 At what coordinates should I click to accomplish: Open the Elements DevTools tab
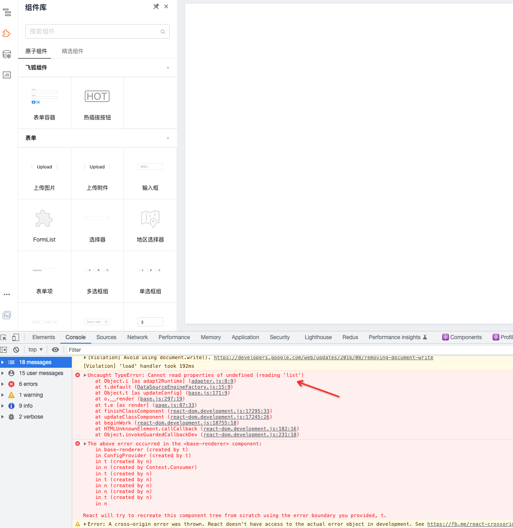point(44,337)
